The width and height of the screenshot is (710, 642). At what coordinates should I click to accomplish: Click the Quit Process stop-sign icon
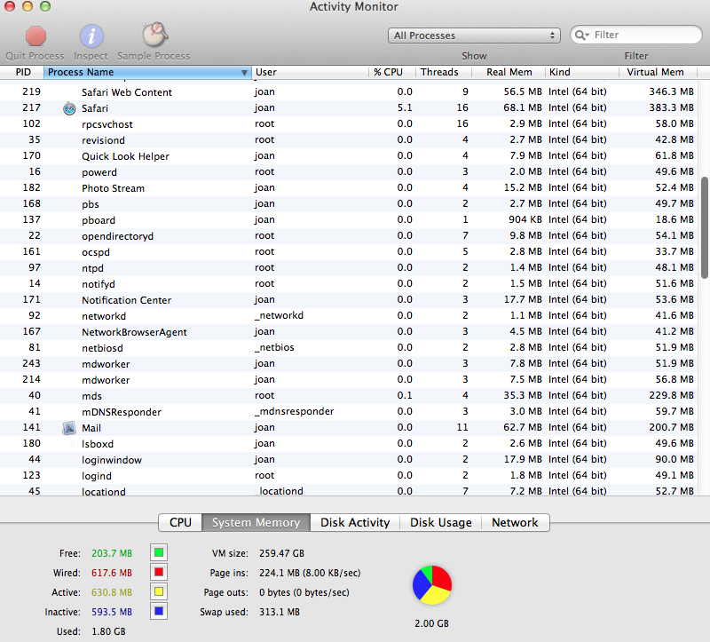point(35,36)
